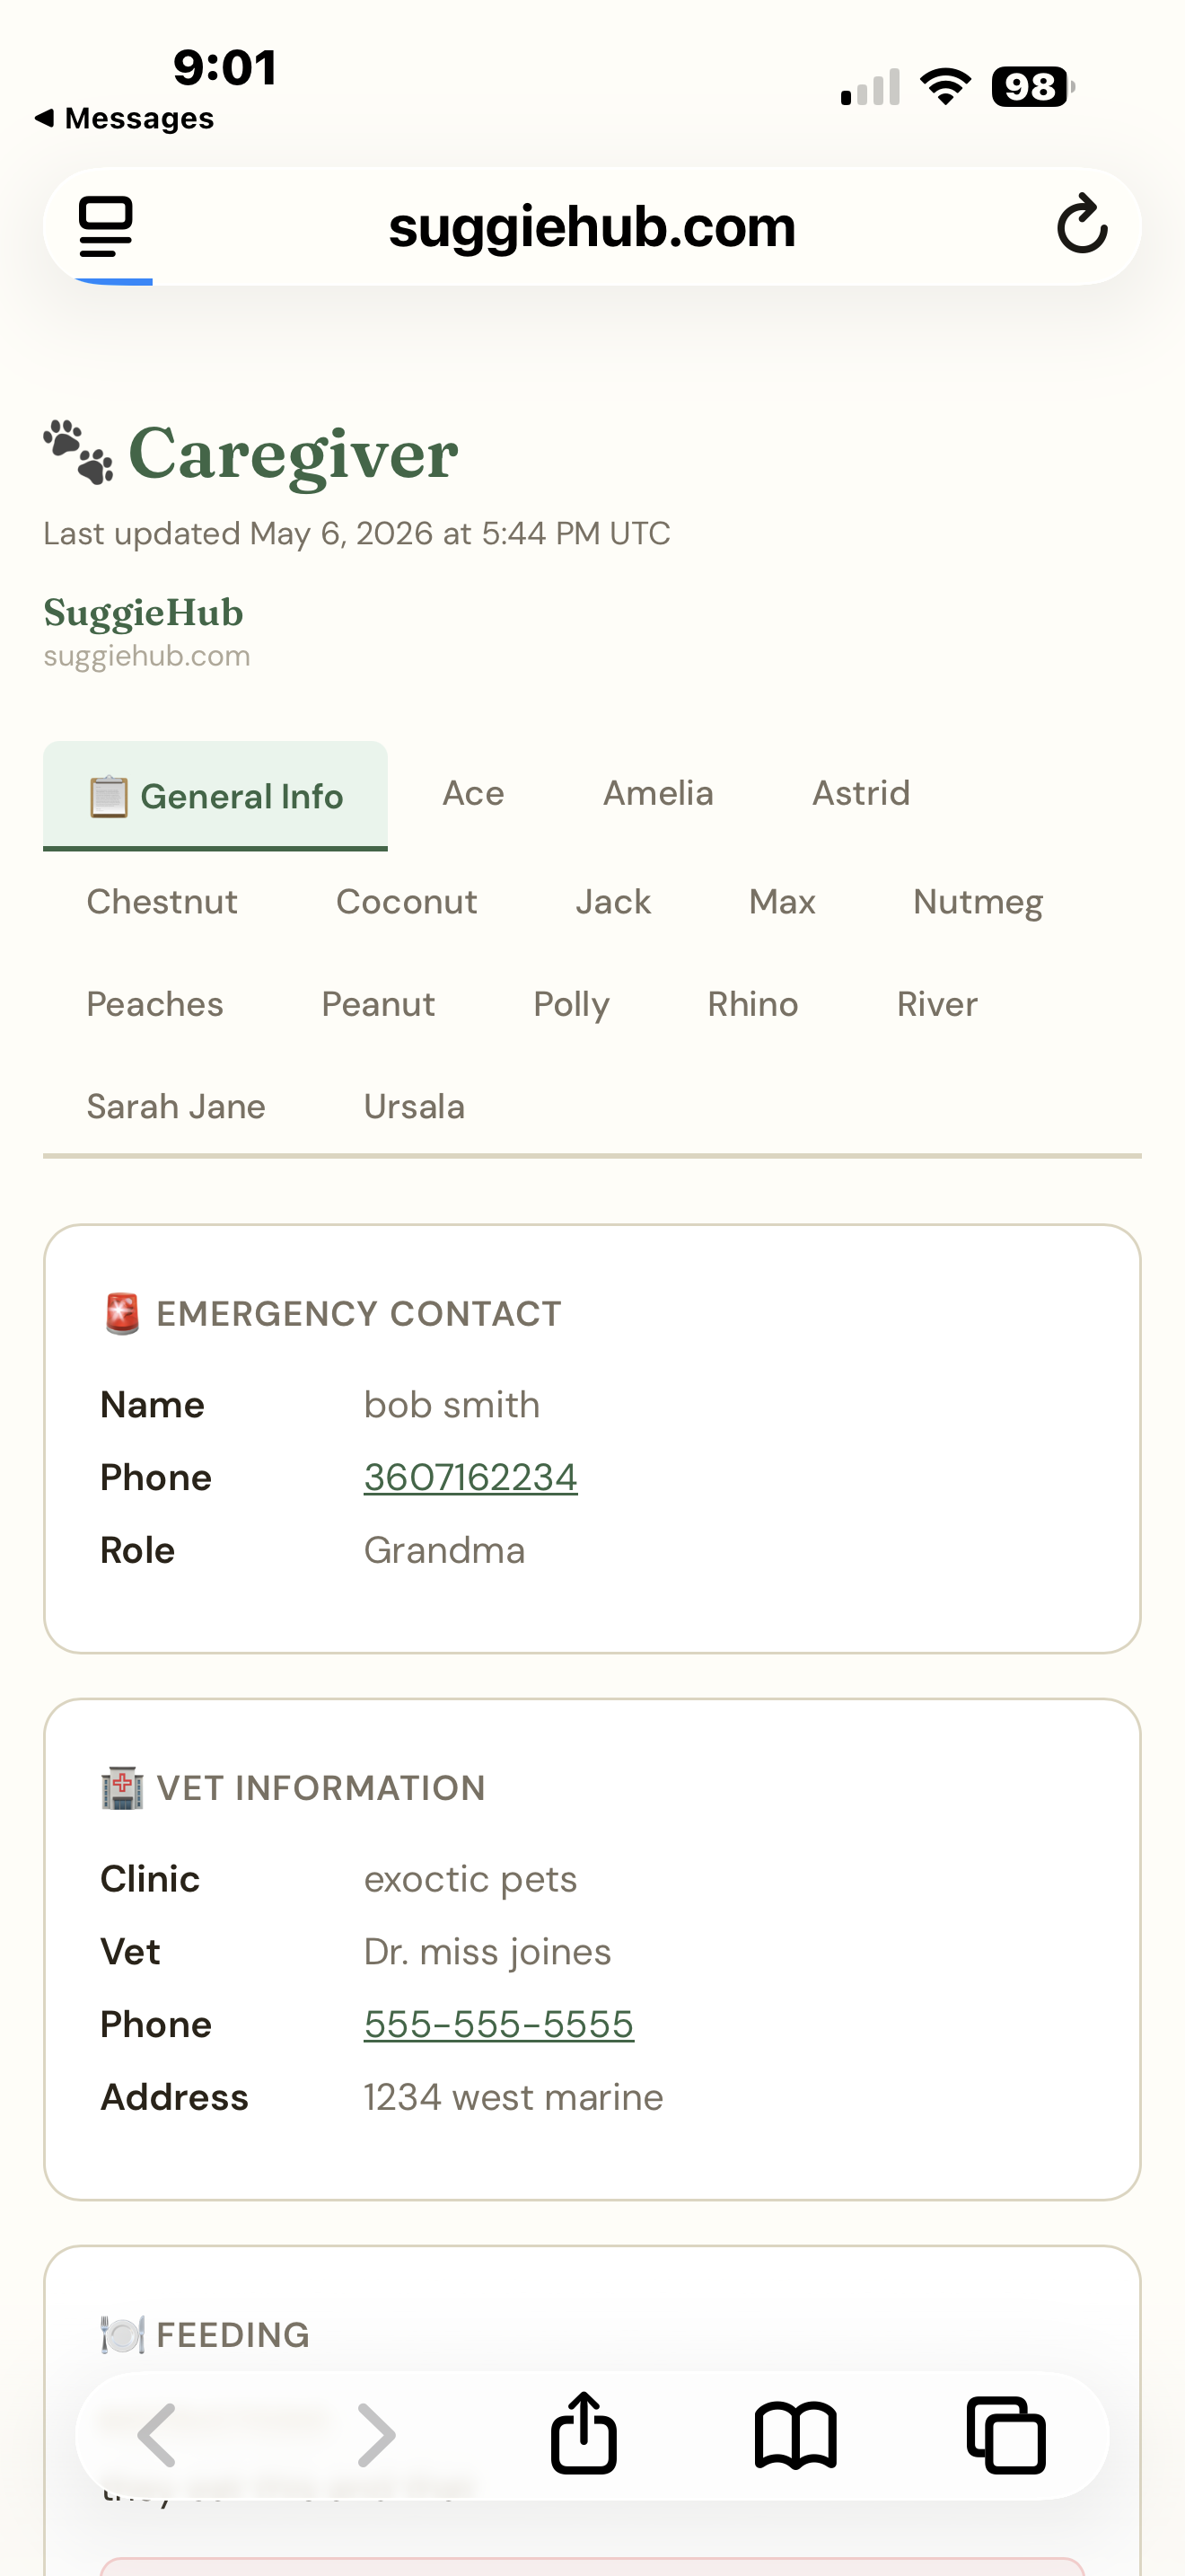Select the General Info tab

pos(215,796)
